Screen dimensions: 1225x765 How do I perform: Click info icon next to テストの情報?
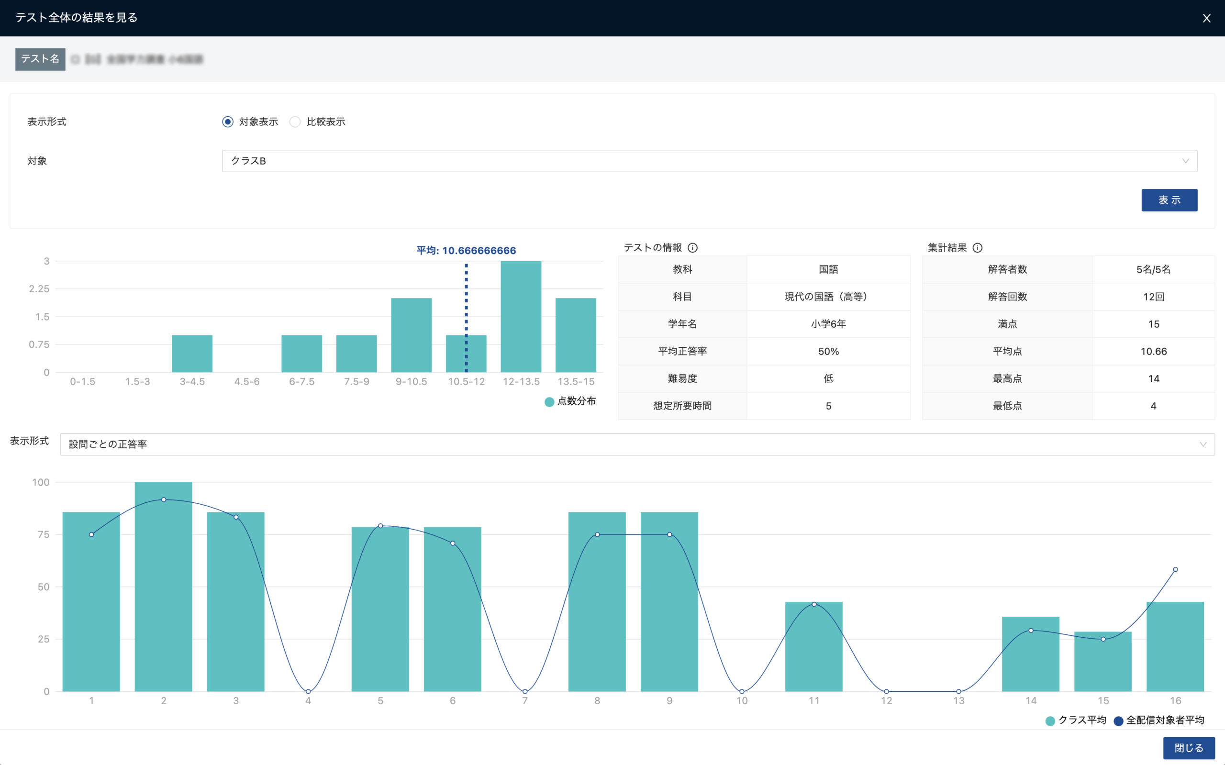(x=693, y=248)
